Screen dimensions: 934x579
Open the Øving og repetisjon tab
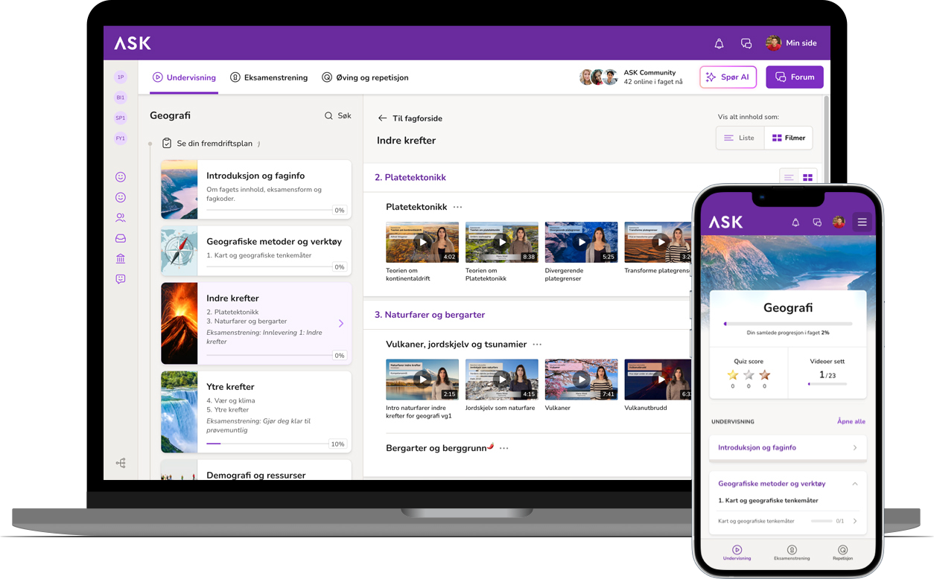365,77
